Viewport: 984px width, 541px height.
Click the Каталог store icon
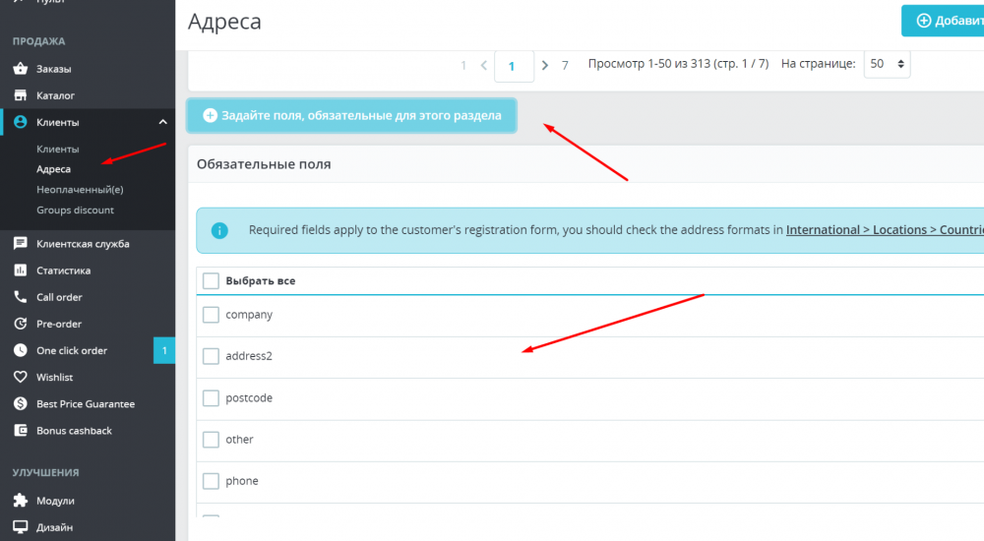point(20,95)
